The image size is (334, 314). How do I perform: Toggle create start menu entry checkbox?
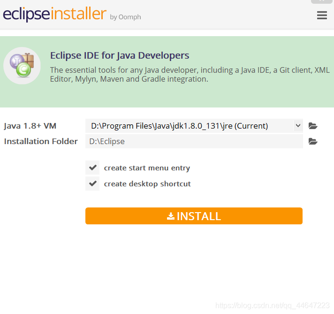coord(92,168)
